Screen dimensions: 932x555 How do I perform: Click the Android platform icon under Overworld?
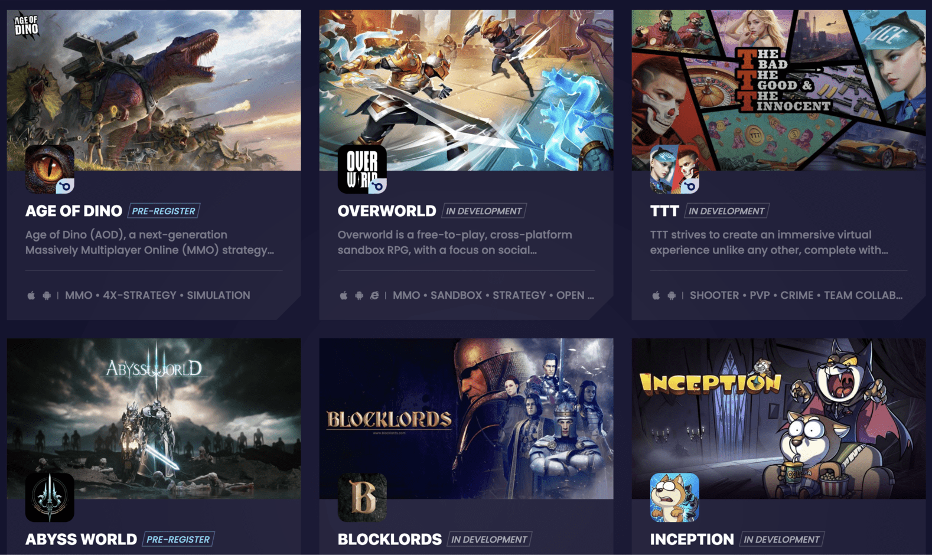[x=359, y=295]
